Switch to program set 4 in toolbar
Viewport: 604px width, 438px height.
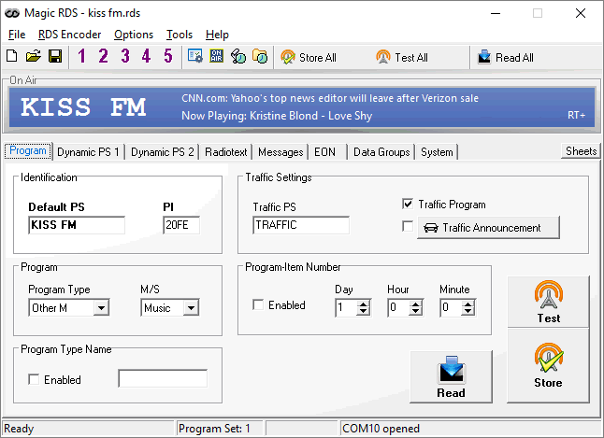click(x=146, y=56)
